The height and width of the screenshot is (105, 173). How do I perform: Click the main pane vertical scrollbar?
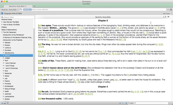coord(172,22)
